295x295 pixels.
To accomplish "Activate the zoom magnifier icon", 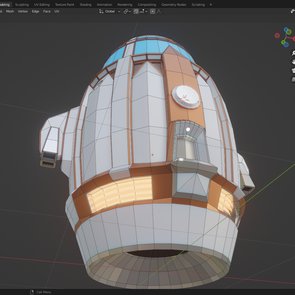I will coord(293,53).
